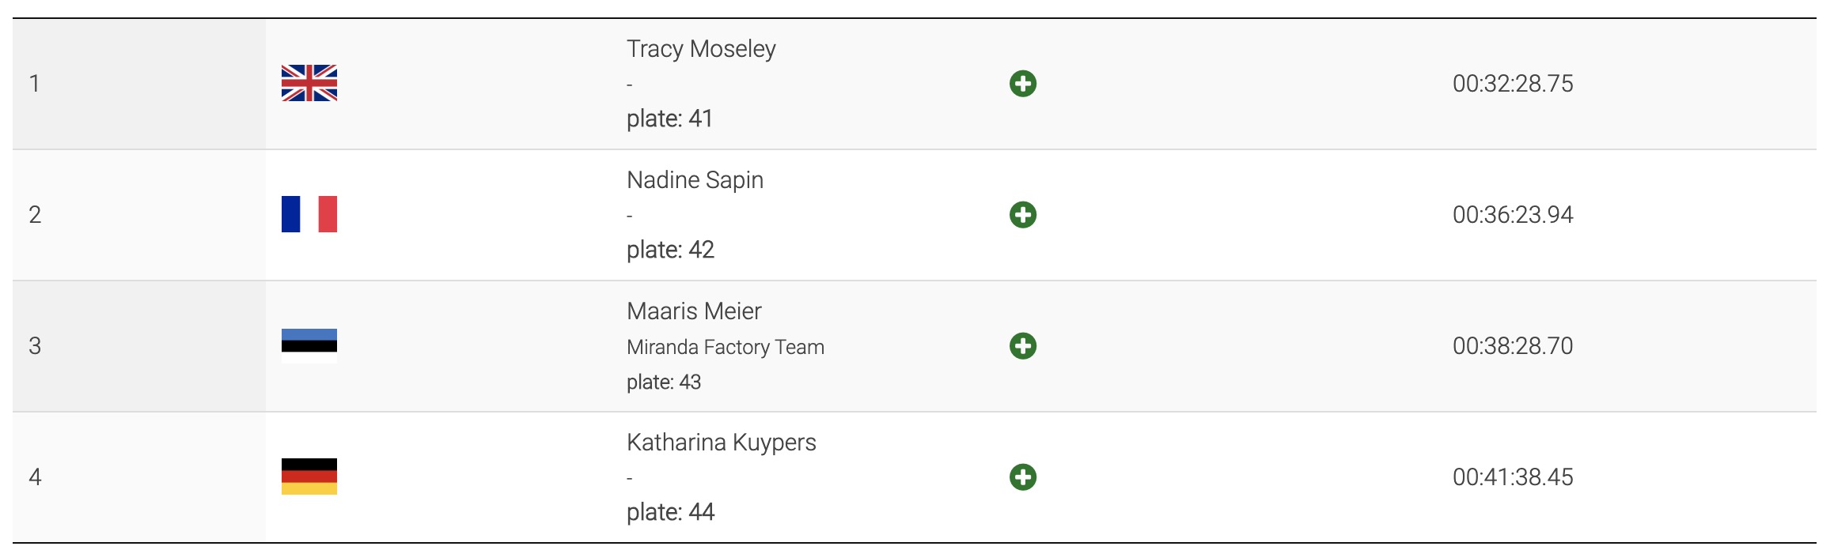
Task: Open rider Nadine Sapin's name
Action: pos(695,180)
